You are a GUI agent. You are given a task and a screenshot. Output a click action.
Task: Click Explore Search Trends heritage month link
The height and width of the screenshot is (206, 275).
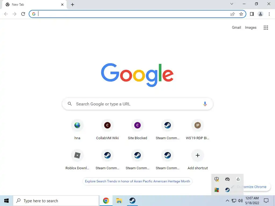137,181
